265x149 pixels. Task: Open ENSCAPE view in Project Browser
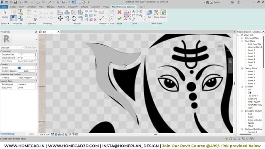coord(253,99)
